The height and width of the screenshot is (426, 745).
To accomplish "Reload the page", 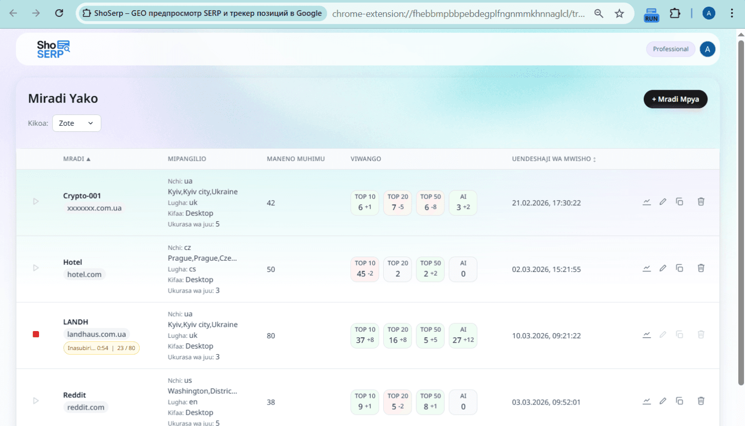I will [59, 13].
